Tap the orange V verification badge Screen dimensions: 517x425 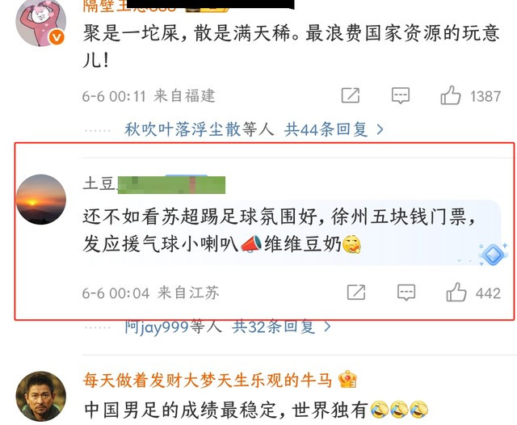click(x=57, y=37)
